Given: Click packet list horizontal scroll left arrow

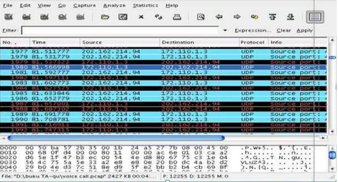Looking at the screenshot, I should (x=3, y=138).
